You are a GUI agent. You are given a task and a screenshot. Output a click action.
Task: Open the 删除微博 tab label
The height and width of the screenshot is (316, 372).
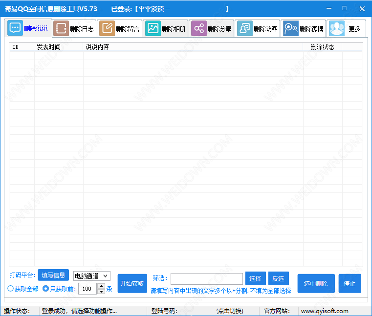point(312,29)
